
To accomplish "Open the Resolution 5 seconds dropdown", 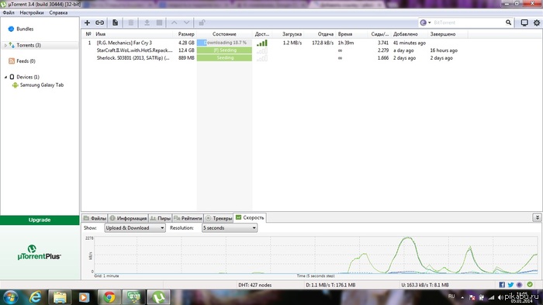I will pos(230,227).
